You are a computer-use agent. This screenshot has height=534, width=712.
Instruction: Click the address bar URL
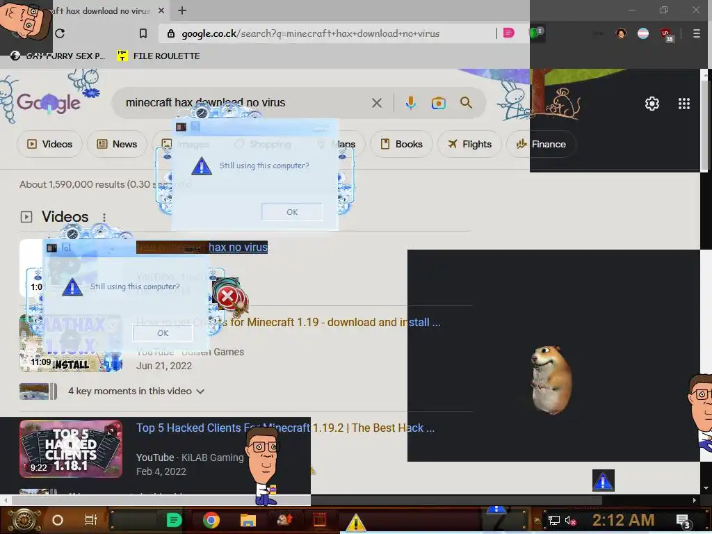click(x=311, y=33)
